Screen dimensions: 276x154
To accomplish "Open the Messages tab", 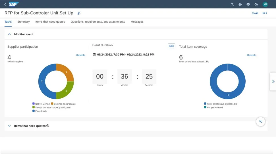I will [137, 22].
